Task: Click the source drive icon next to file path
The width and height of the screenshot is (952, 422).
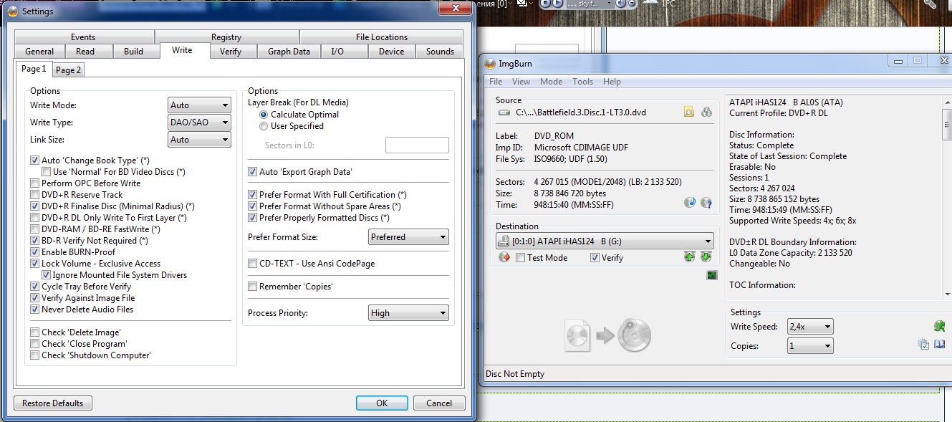Action: pos(504,112)
